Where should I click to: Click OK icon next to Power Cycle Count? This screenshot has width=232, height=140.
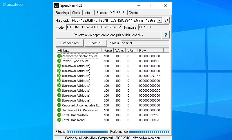point(59,61)
